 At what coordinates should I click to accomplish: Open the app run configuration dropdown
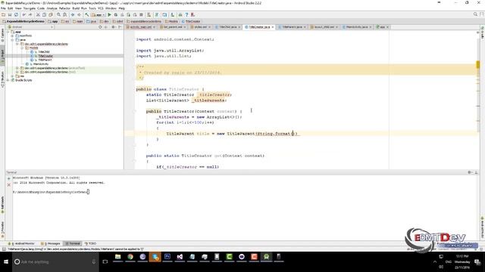click(99, 15)
